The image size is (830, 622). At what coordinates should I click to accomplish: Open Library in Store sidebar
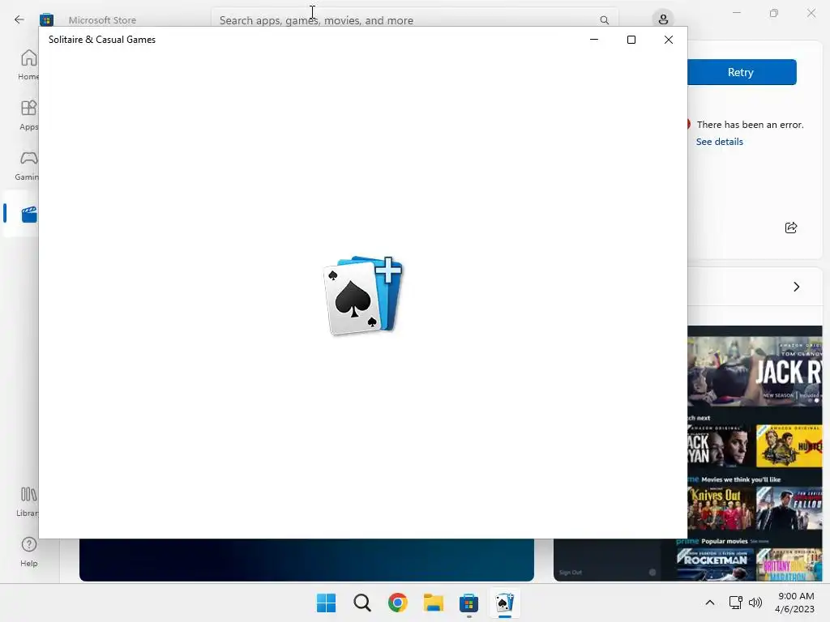(28, 501)
